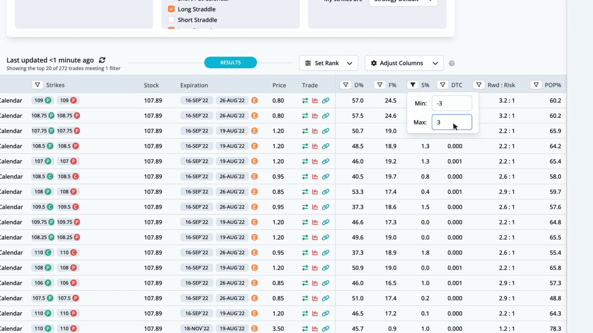Open chart icon in 107.75 P row
593x333 pixels.
pyautogui.click(x=315, y=131)
